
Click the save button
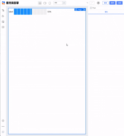click(112, 3)
